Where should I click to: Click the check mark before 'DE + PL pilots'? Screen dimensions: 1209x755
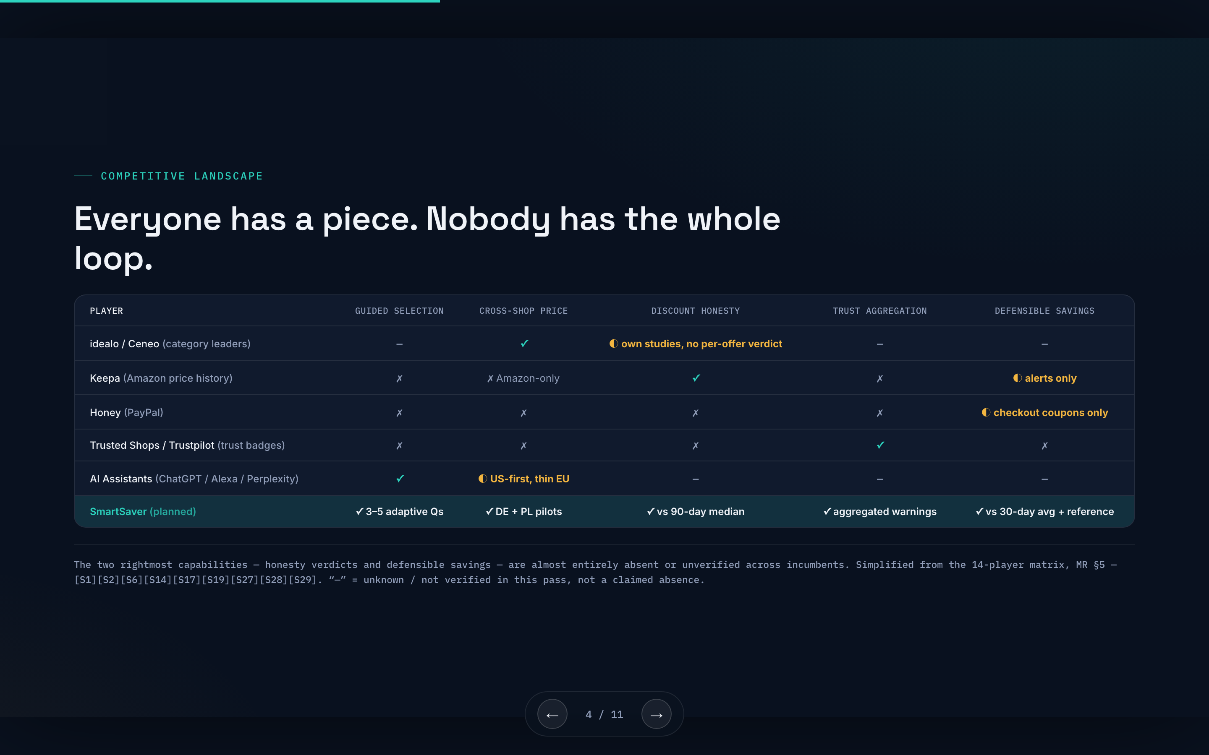tap(489, 511)
